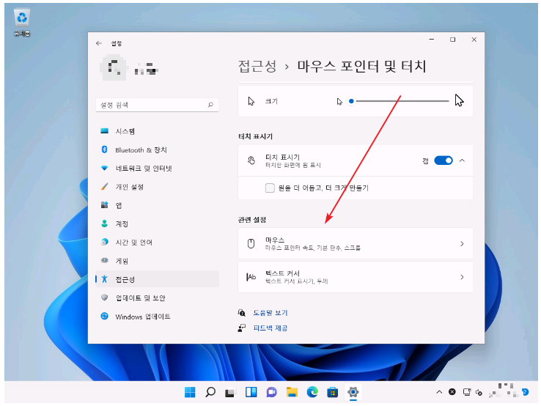Viewport: 541px width, 406px height.
Task: Open the 피드백 제공 link
Action: 270,328
